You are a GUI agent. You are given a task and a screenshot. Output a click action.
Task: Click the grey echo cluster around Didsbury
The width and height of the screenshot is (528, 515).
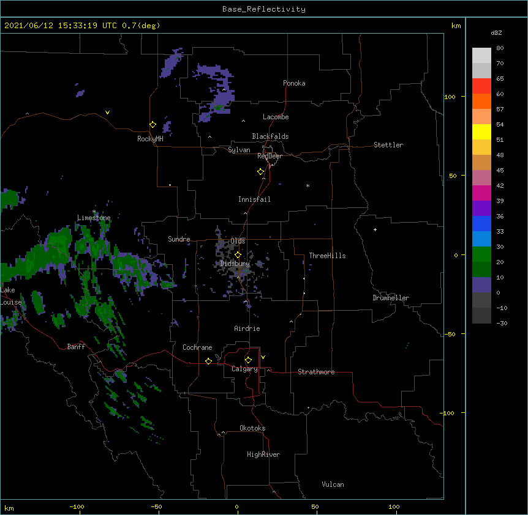click(x=238, y=264)
